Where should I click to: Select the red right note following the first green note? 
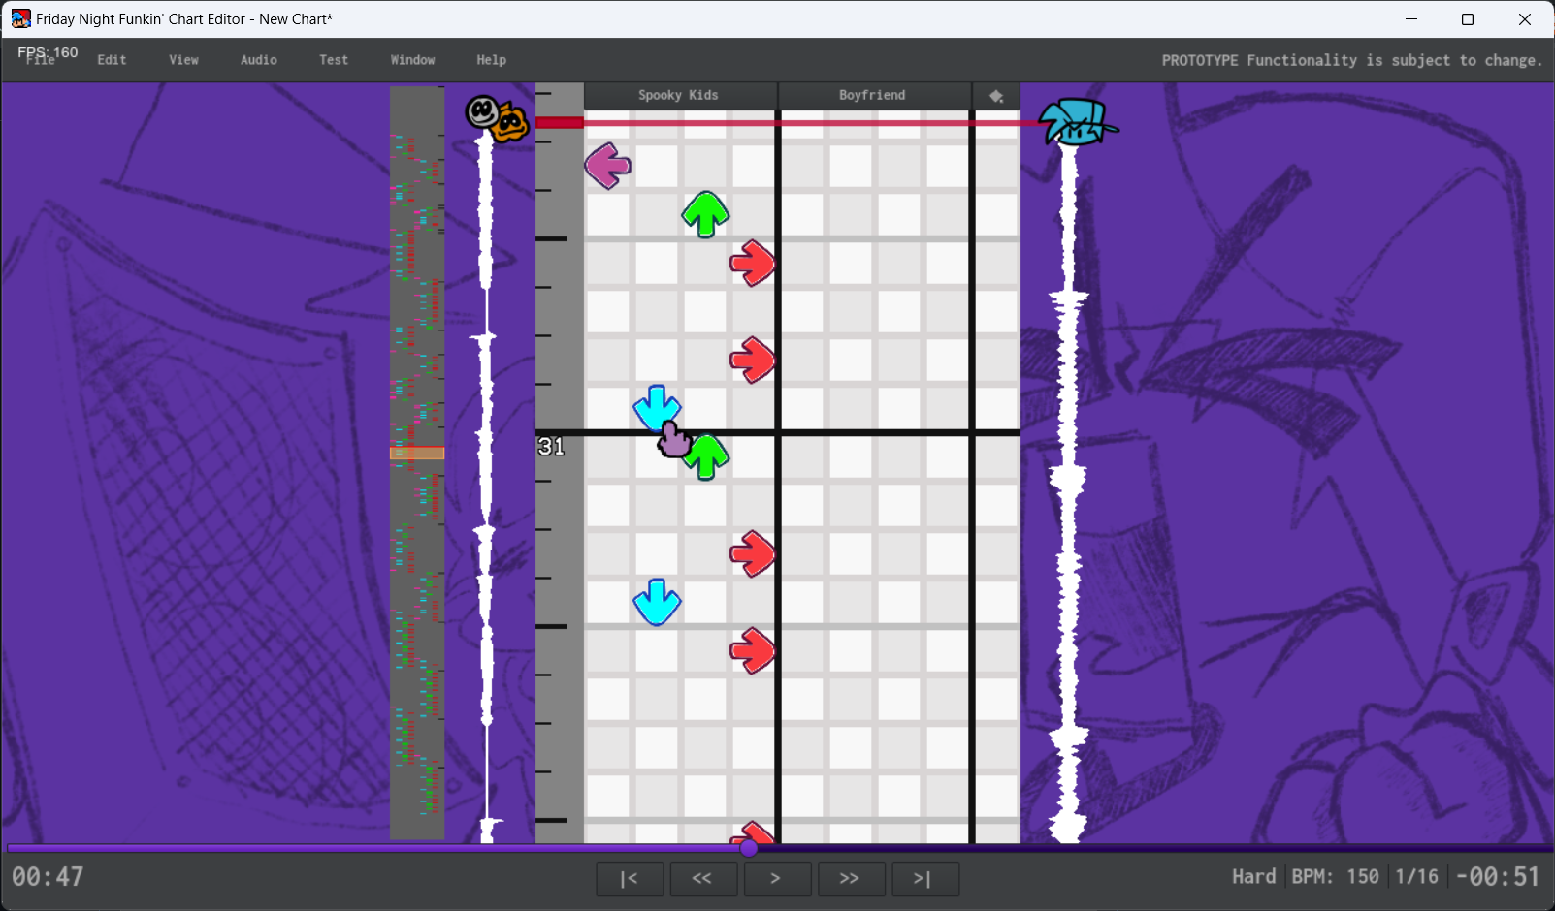[753, 263]
